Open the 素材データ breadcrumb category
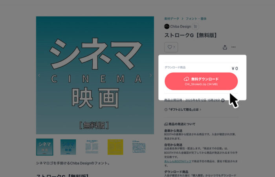 coord(172,18)
